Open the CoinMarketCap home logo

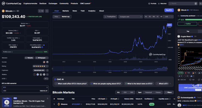coord(12,4)
